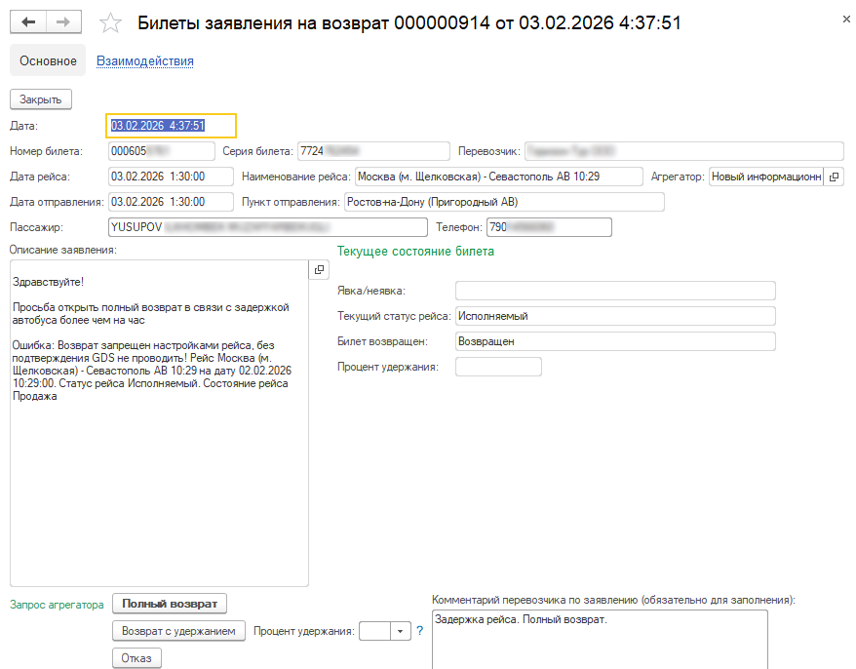Click the back navigation arrow
This screenshot has width=856, height=669.
(28, 22)
